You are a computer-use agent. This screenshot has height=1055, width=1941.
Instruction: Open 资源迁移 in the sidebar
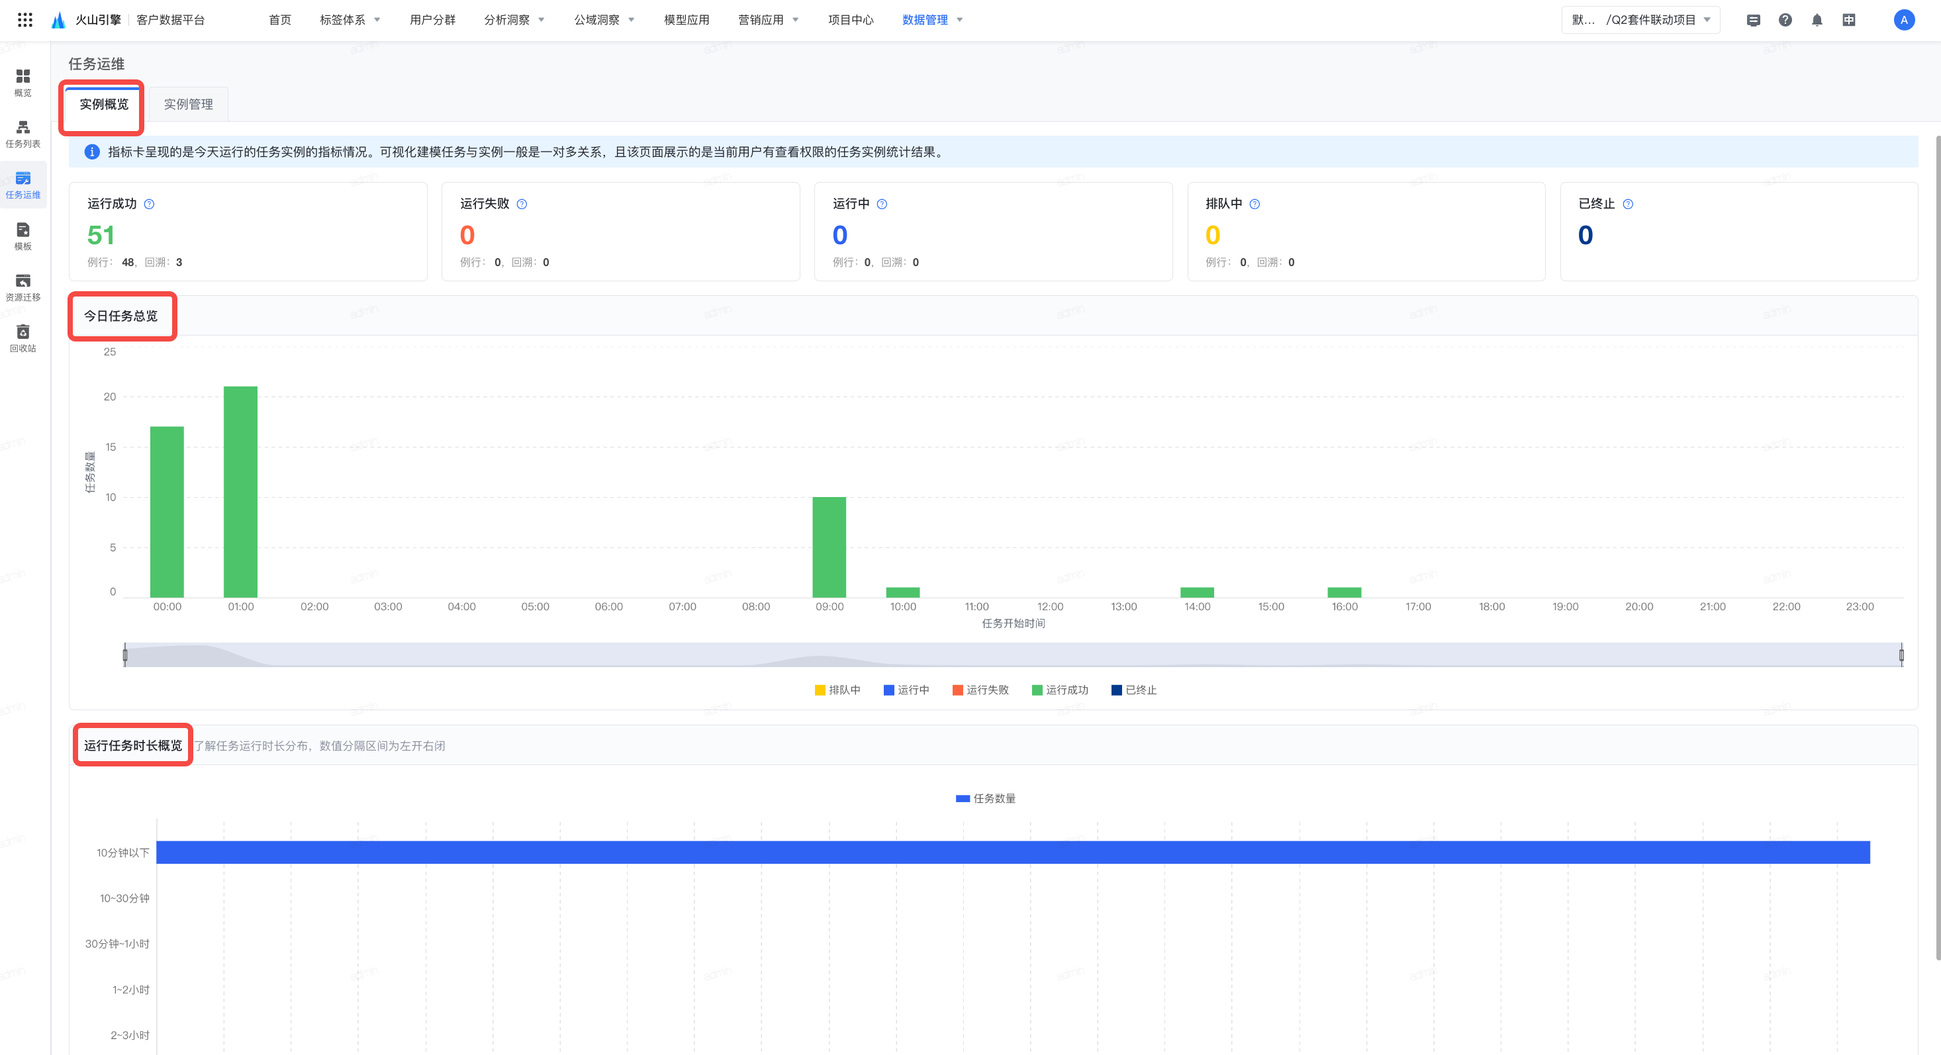click(x=23, y=288)
